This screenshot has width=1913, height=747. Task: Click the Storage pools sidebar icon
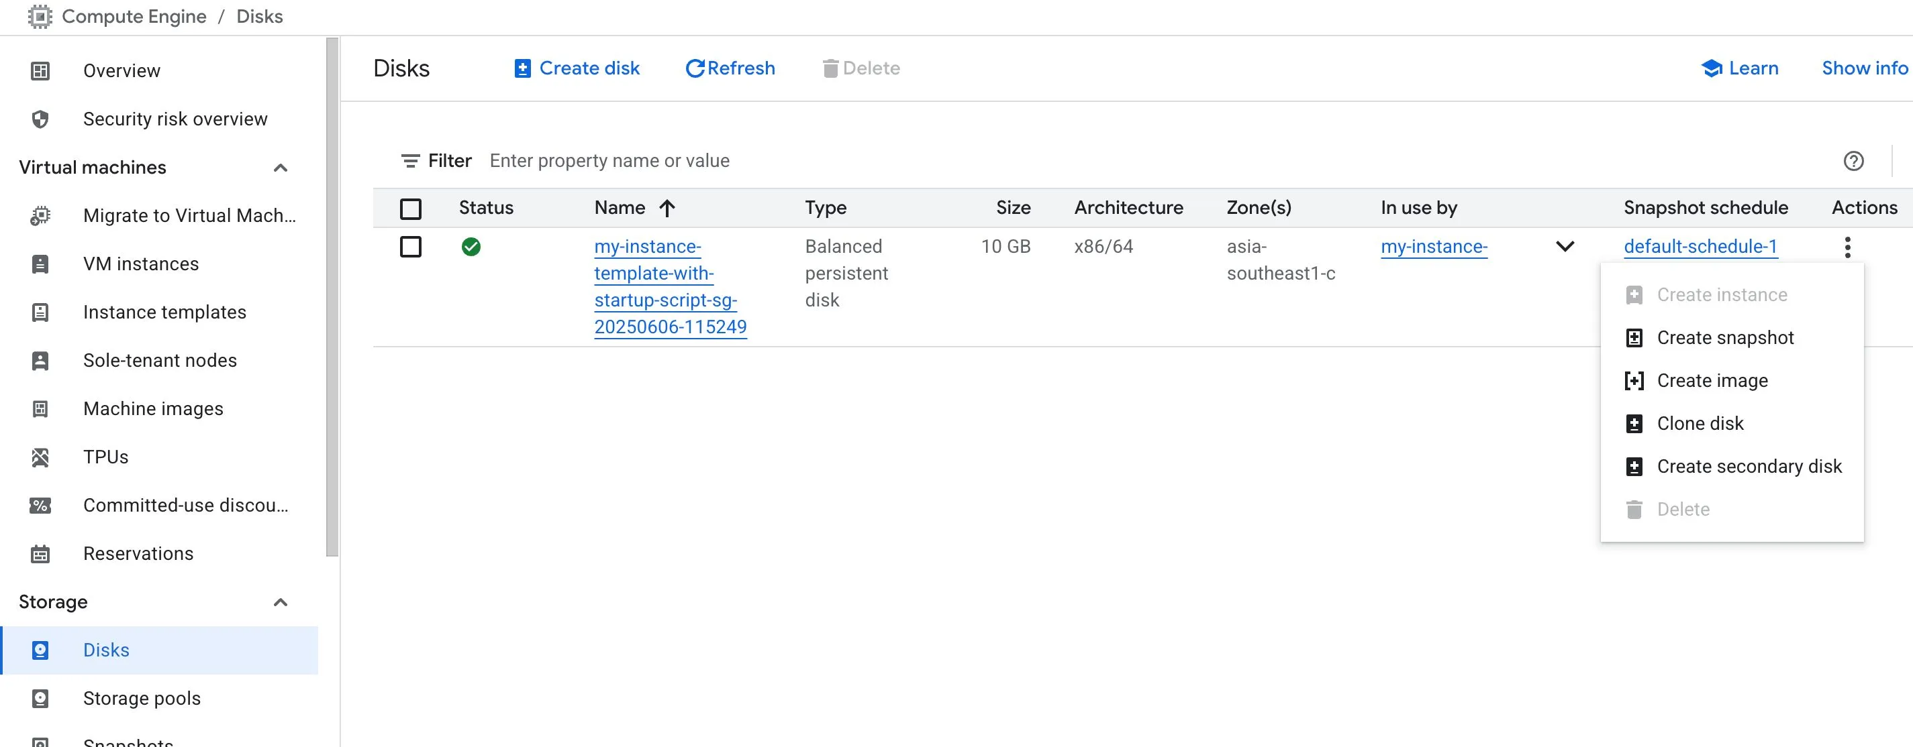click(40, 699)
